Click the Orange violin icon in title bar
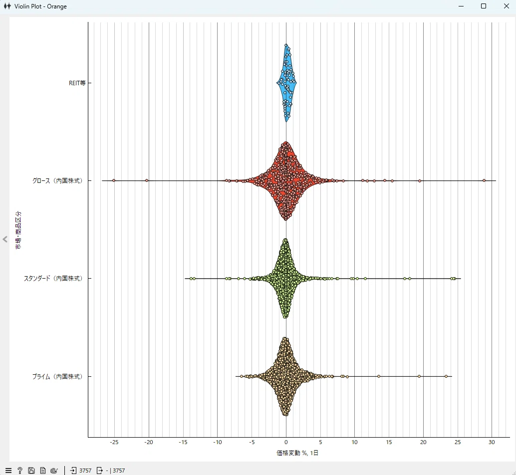Viewport: 516px width, 475px height. (7, 6)
